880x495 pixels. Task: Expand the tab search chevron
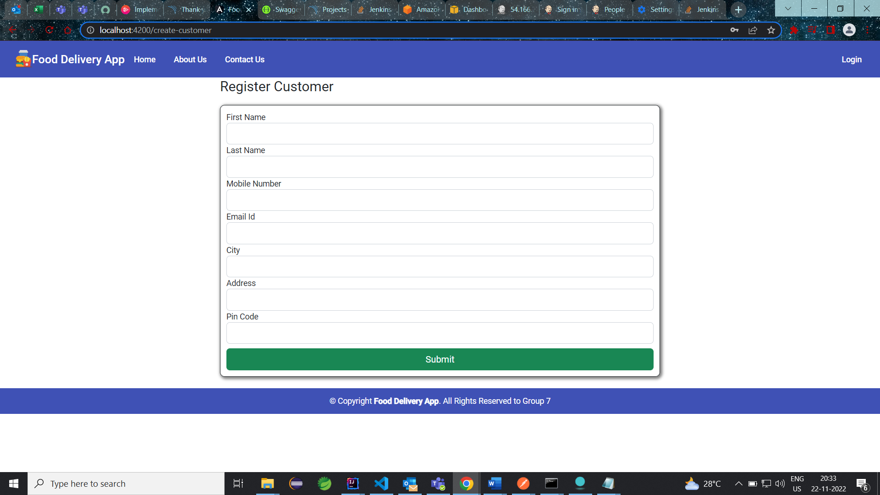point(788,9)
